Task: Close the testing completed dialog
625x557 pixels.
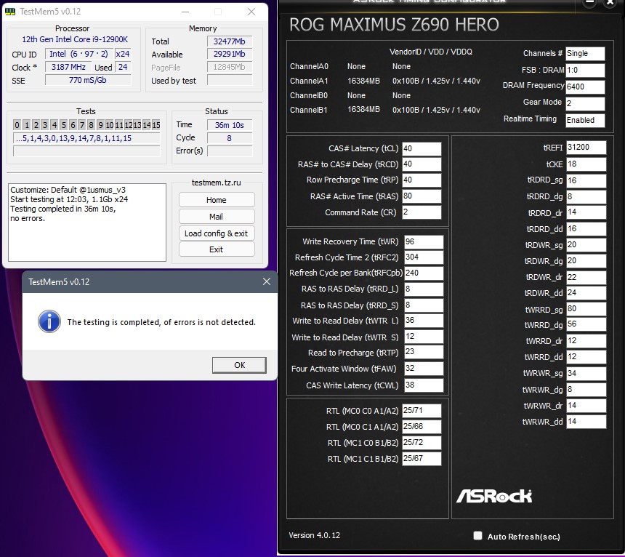Action: [x=267, y=281]
